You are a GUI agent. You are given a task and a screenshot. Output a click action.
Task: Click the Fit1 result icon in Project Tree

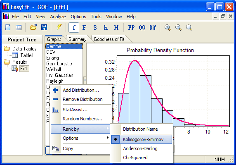[x=15, y=69]
